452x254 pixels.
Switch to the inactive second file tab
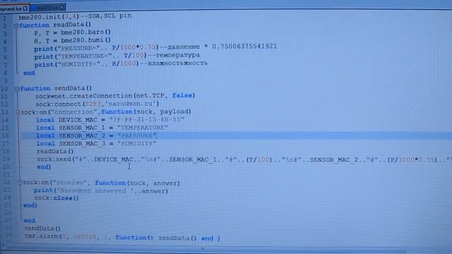[x=48, y=8]
